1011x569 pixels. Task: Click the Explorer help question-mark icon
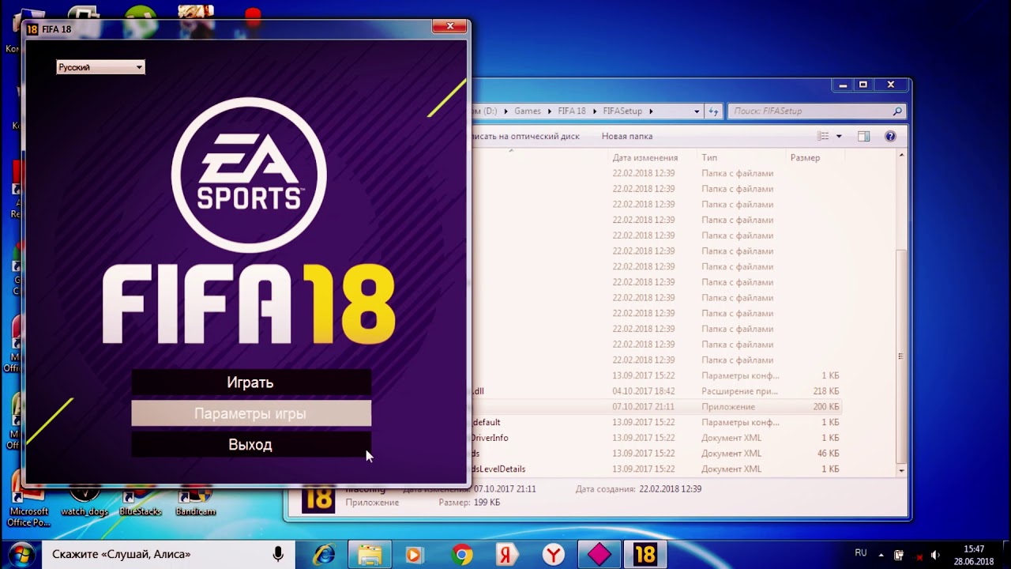890,136
